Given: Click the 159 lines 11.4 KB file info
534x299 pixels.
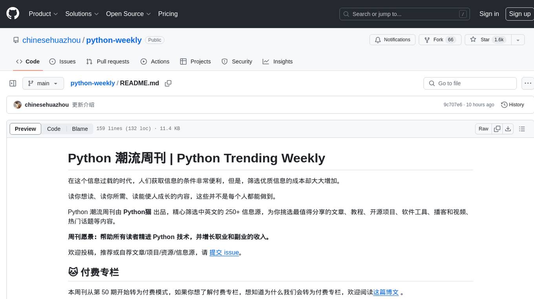Looking at the screenshot, I should point(138,129).
